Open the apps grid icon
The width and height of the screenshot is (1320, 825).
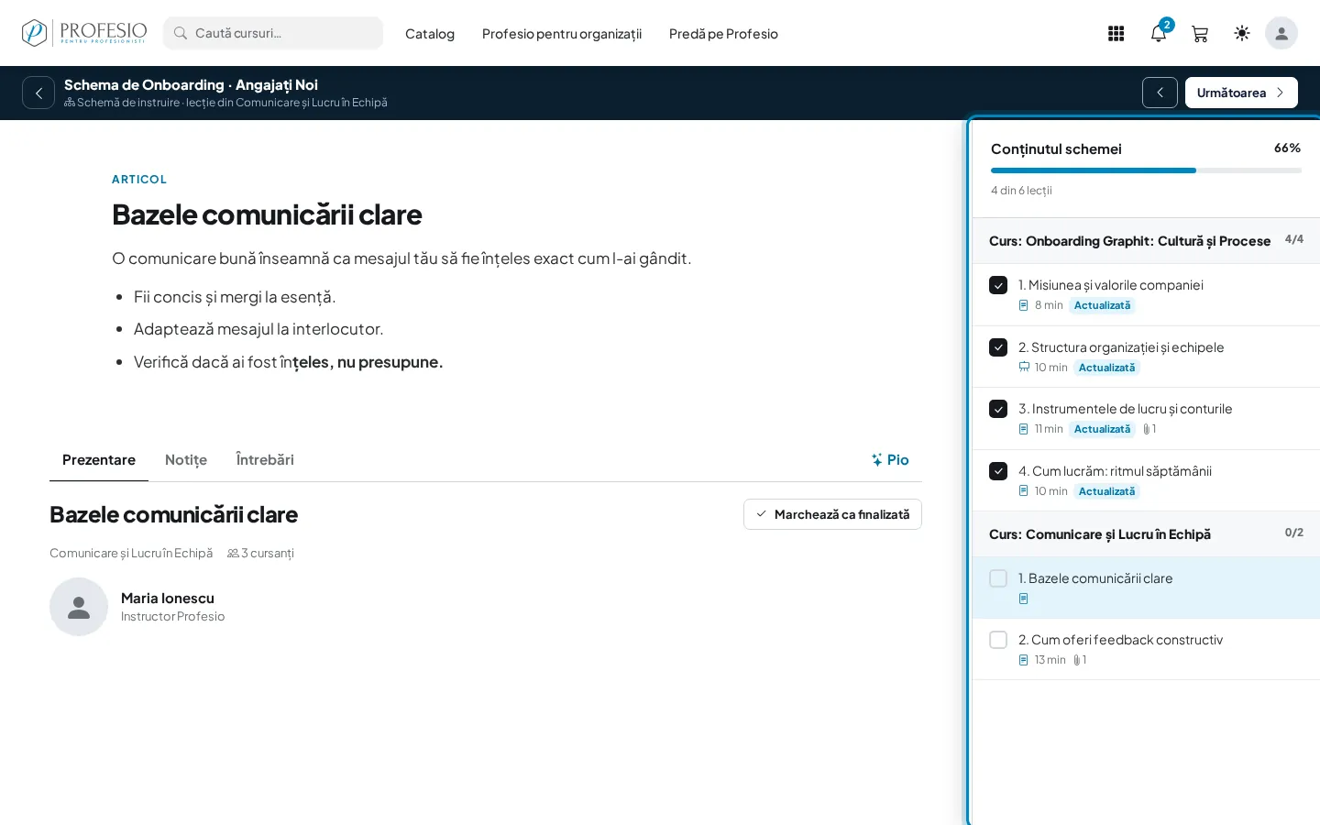tap(1116, 34)
